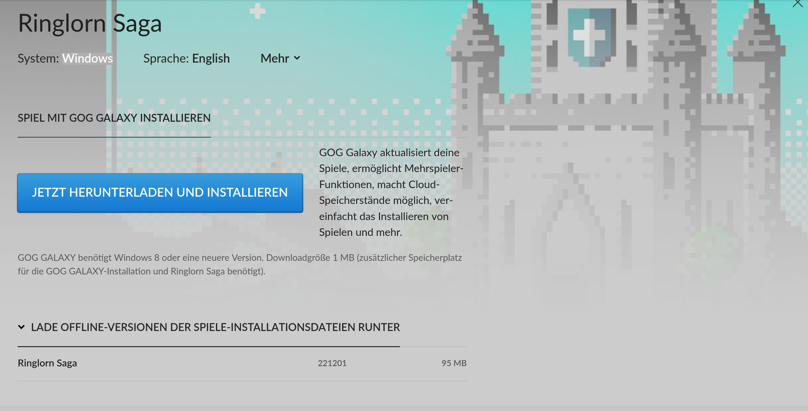Click the Ringlorn Saga title heading
Screen dimensions: 808x411
pos(90,23)
